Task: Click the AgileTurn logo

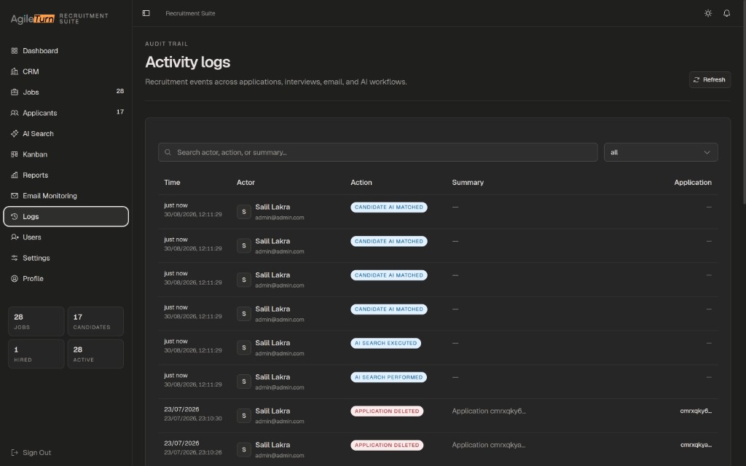Action: point(32,18)
